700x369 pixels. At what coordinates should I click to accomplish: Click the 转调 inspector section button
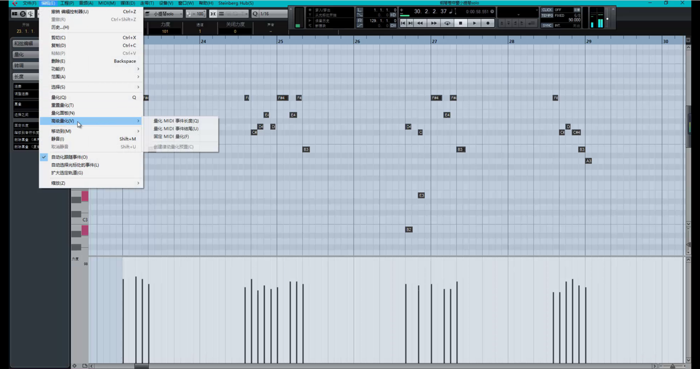[x=26, y=66]
